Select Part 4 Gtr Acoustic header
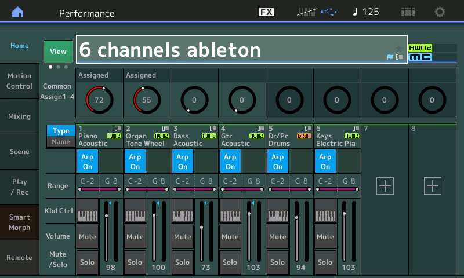 tap(242, 136)
